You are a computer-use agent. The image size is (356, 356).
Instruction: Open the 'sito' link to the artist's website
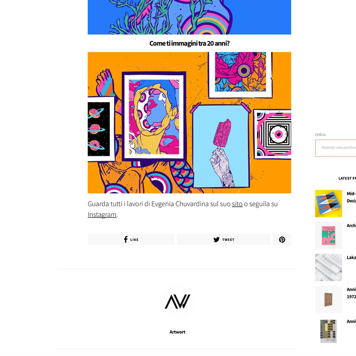237,204
